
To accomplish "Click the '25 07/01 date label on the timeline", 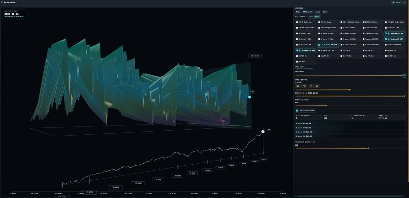I will point(90,192).
